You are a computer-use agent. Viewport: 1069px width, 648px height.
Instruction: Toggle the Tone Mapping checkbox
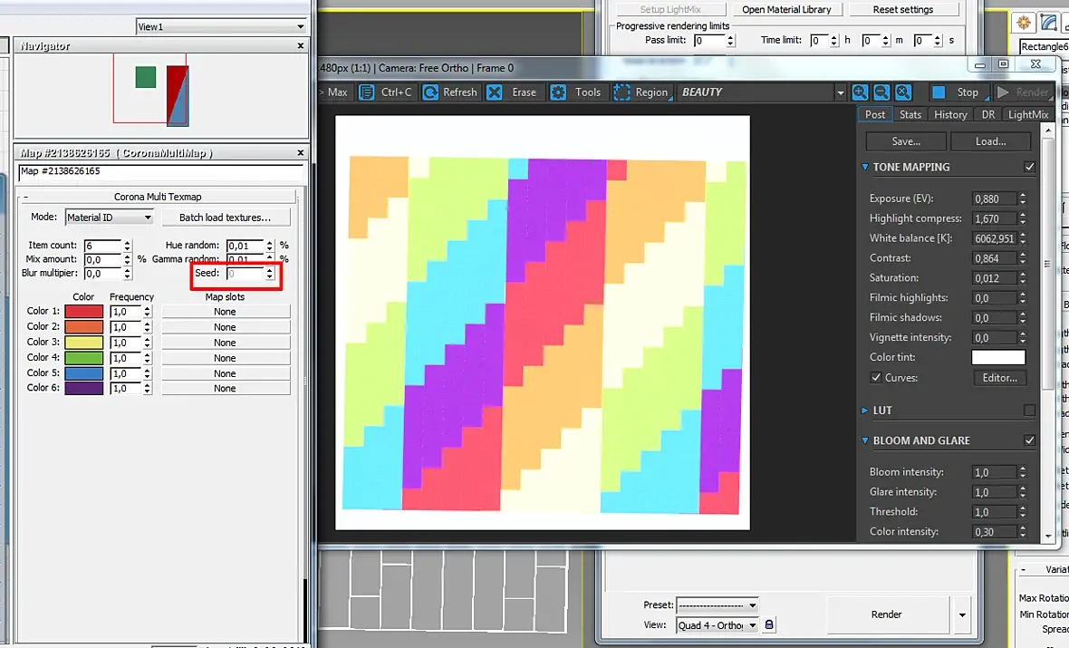click(x=1029, y=167)
